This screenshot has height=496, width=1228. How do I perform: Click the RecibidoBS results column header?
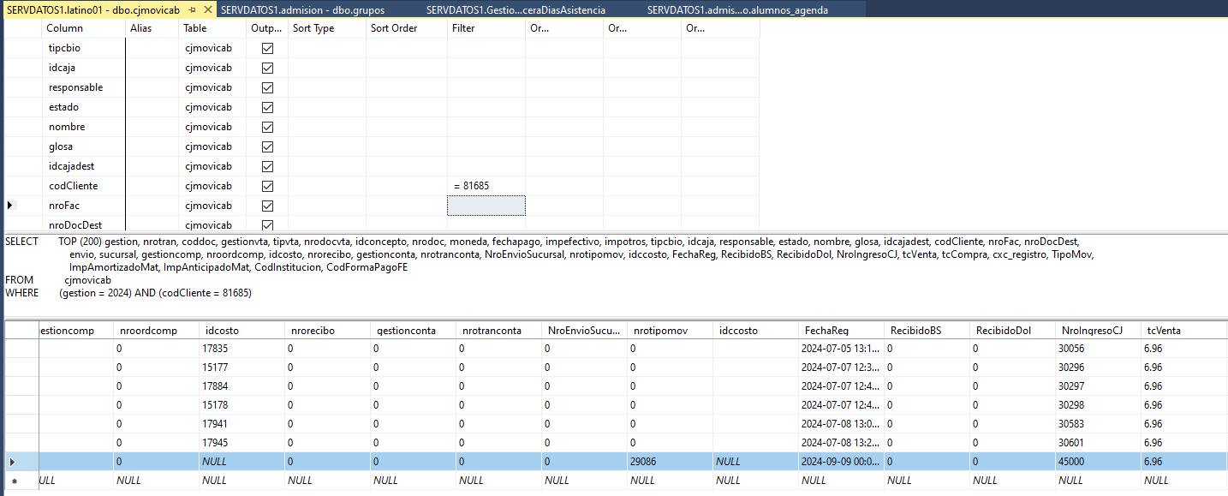click(927, 330)
